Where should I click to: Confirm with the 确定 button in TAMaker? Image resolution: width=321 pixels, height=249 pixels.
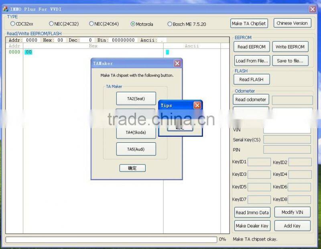coord(132,168)
